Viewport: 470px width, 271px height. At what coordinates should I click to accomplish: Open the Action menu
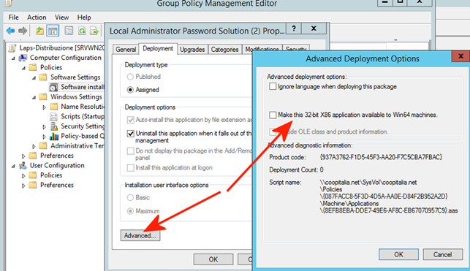tap(37, 18)
